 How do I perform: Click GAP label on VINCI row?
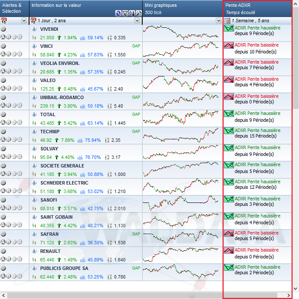point(136,46)
